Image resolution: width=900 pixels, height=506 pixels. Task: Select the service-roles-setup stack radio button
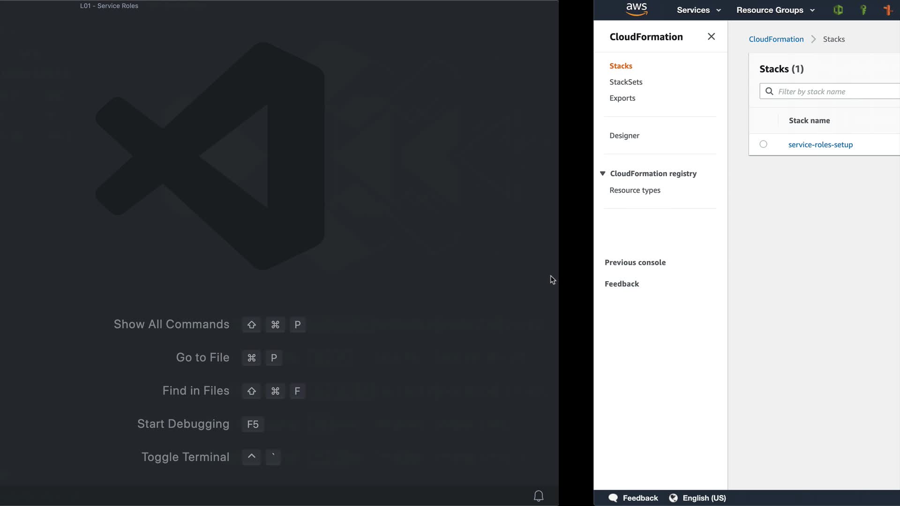tap(763, 144)
